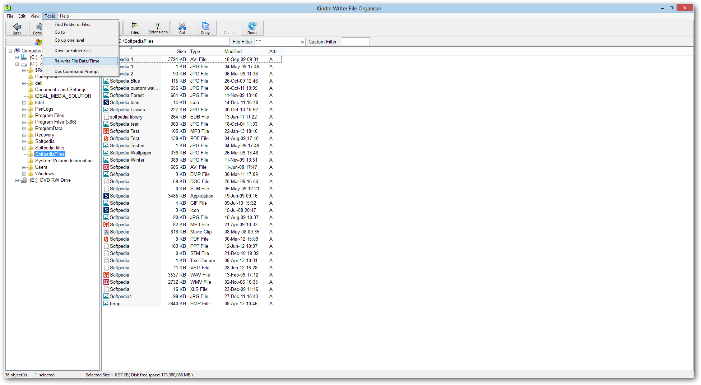This screenshot has height=385, width=701.
Task: Expand the Windows folder node
Action: [24, 174]
